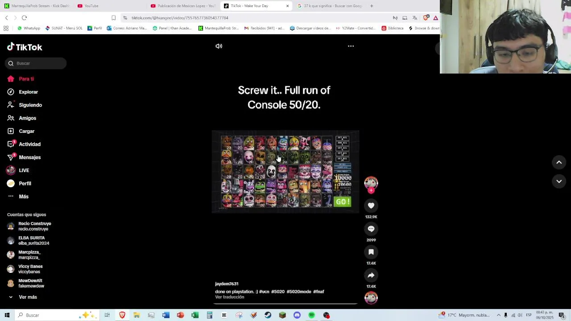Open a new browser tab

click(x=372, y=6)
